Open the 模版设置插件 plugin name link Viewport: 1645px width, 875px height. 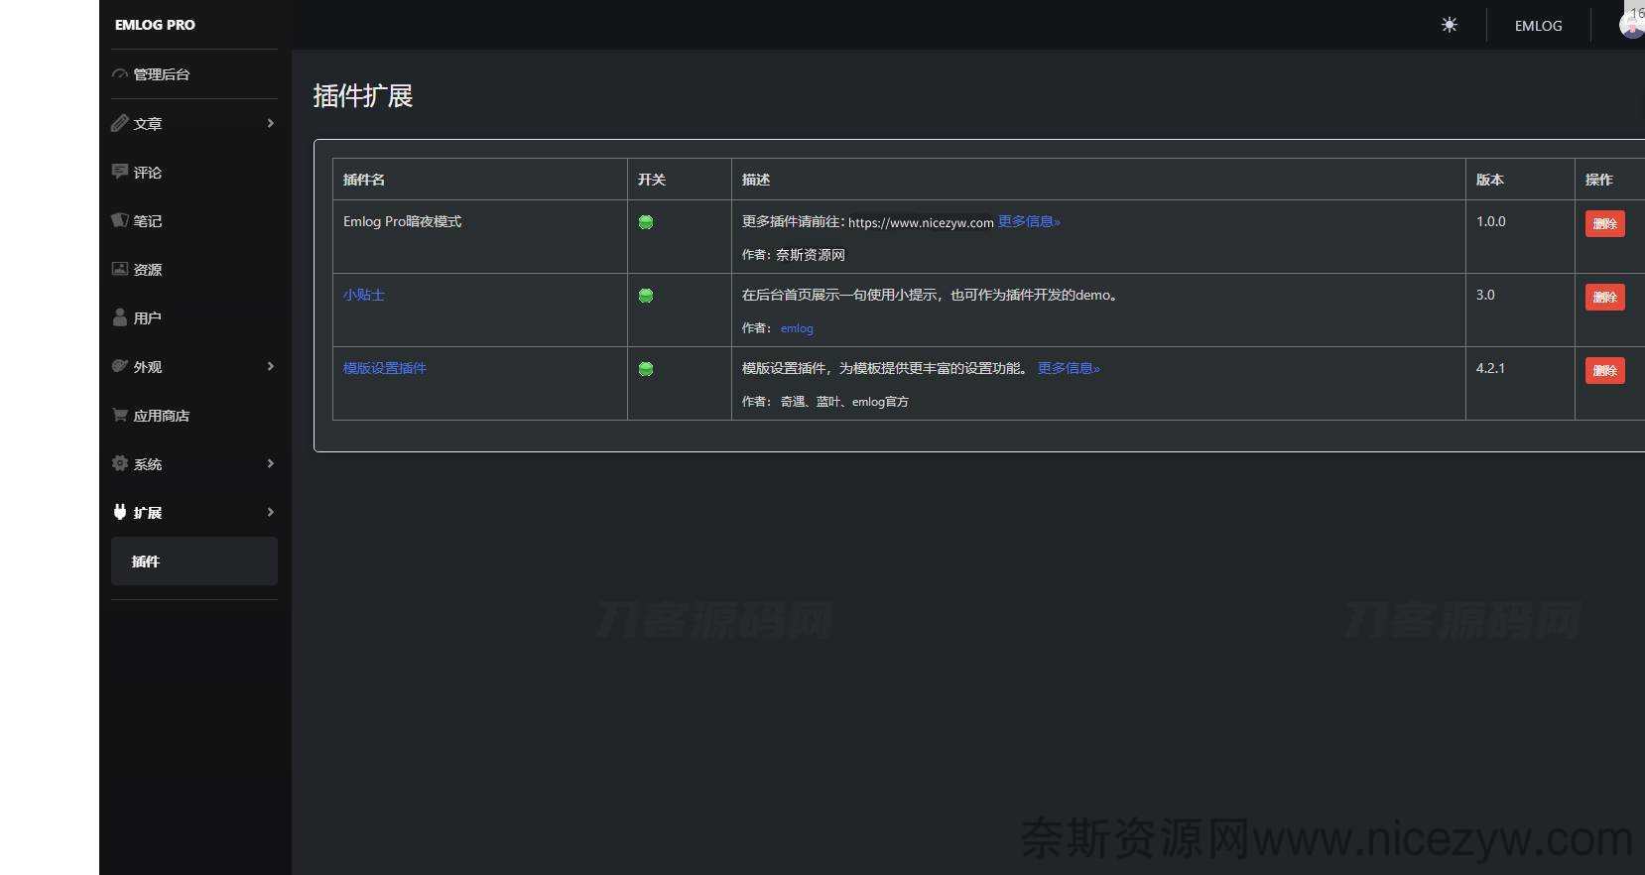tap(385, 368)
